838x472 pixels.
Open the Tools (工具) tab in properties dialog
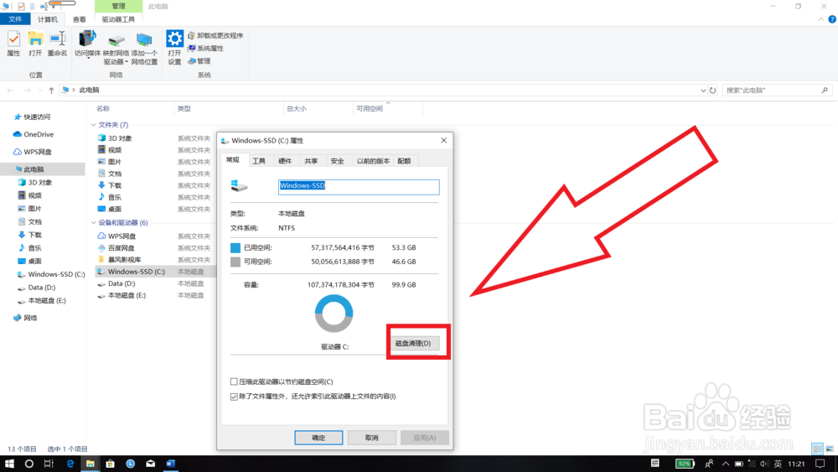[x=259, y=161]
